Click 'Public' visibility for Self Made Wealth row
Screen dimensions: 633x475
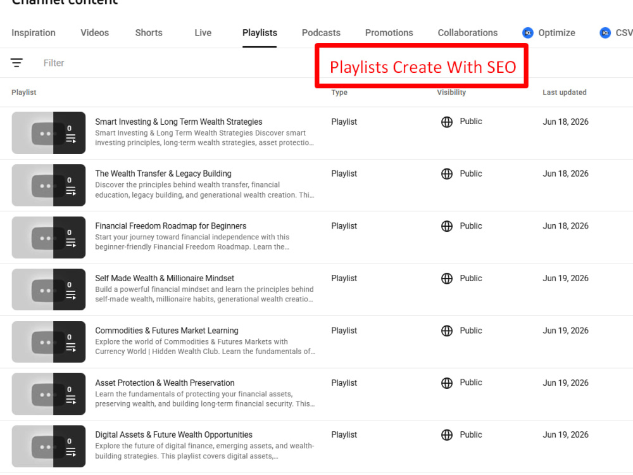pos(471,278)
